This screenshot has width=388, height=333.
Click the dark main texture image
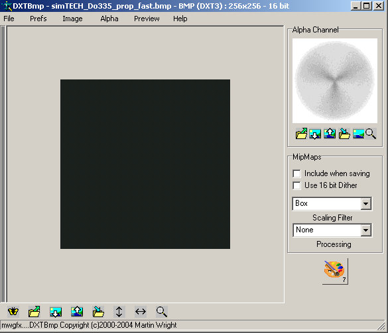click(145, 164)
